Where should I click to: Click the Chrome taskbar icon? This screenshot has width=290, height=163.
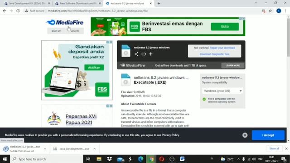[151, 159]
